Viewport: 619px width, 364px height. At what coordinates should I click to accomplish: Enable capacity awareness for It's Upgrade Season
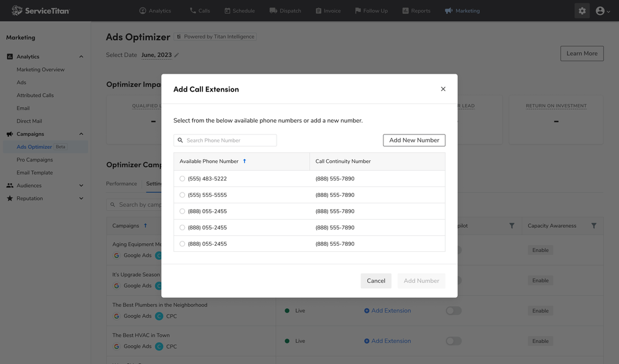(540, 280)
